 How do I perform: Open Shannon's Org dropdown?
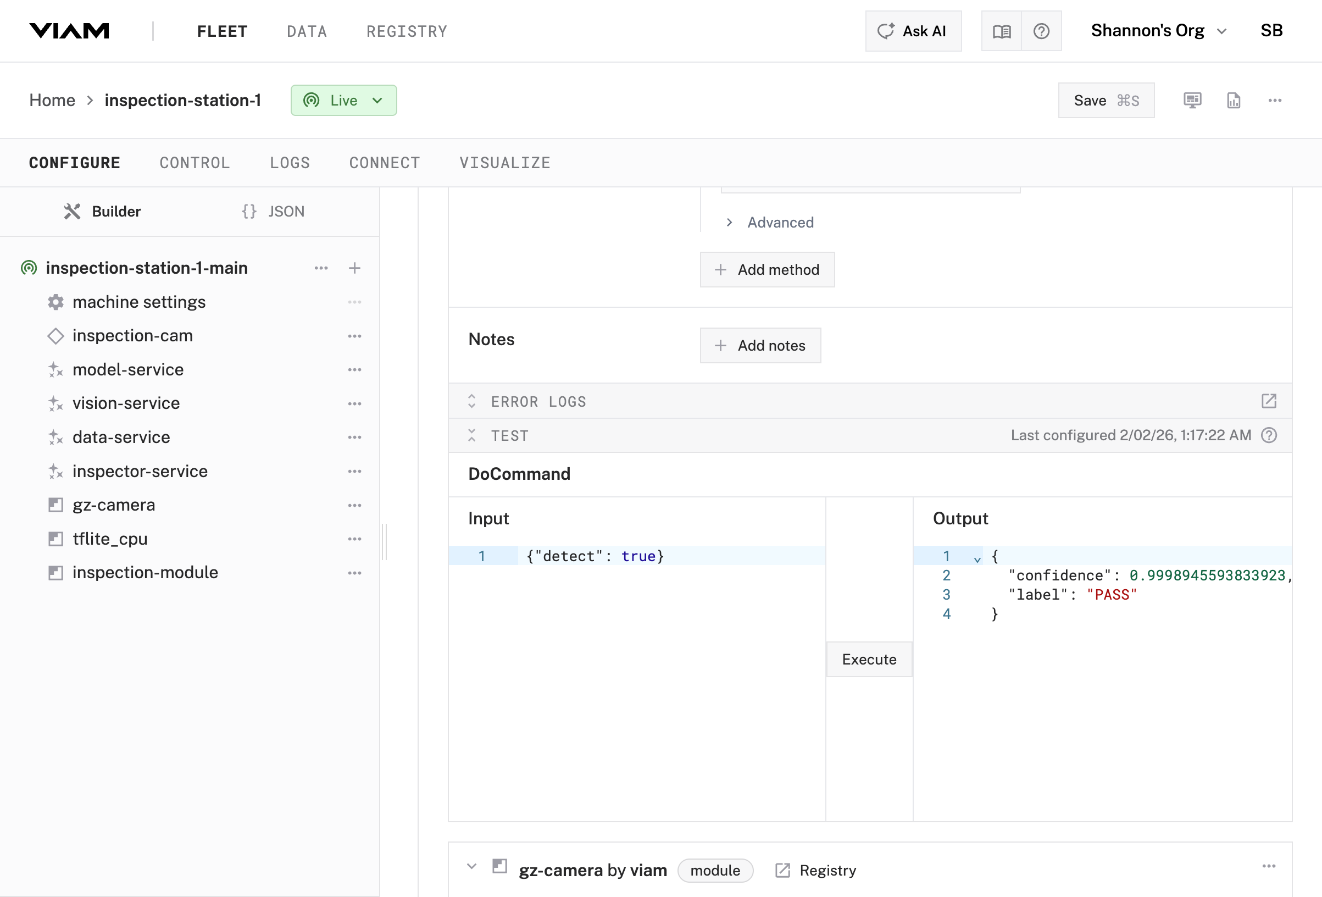pos(1158,31)
